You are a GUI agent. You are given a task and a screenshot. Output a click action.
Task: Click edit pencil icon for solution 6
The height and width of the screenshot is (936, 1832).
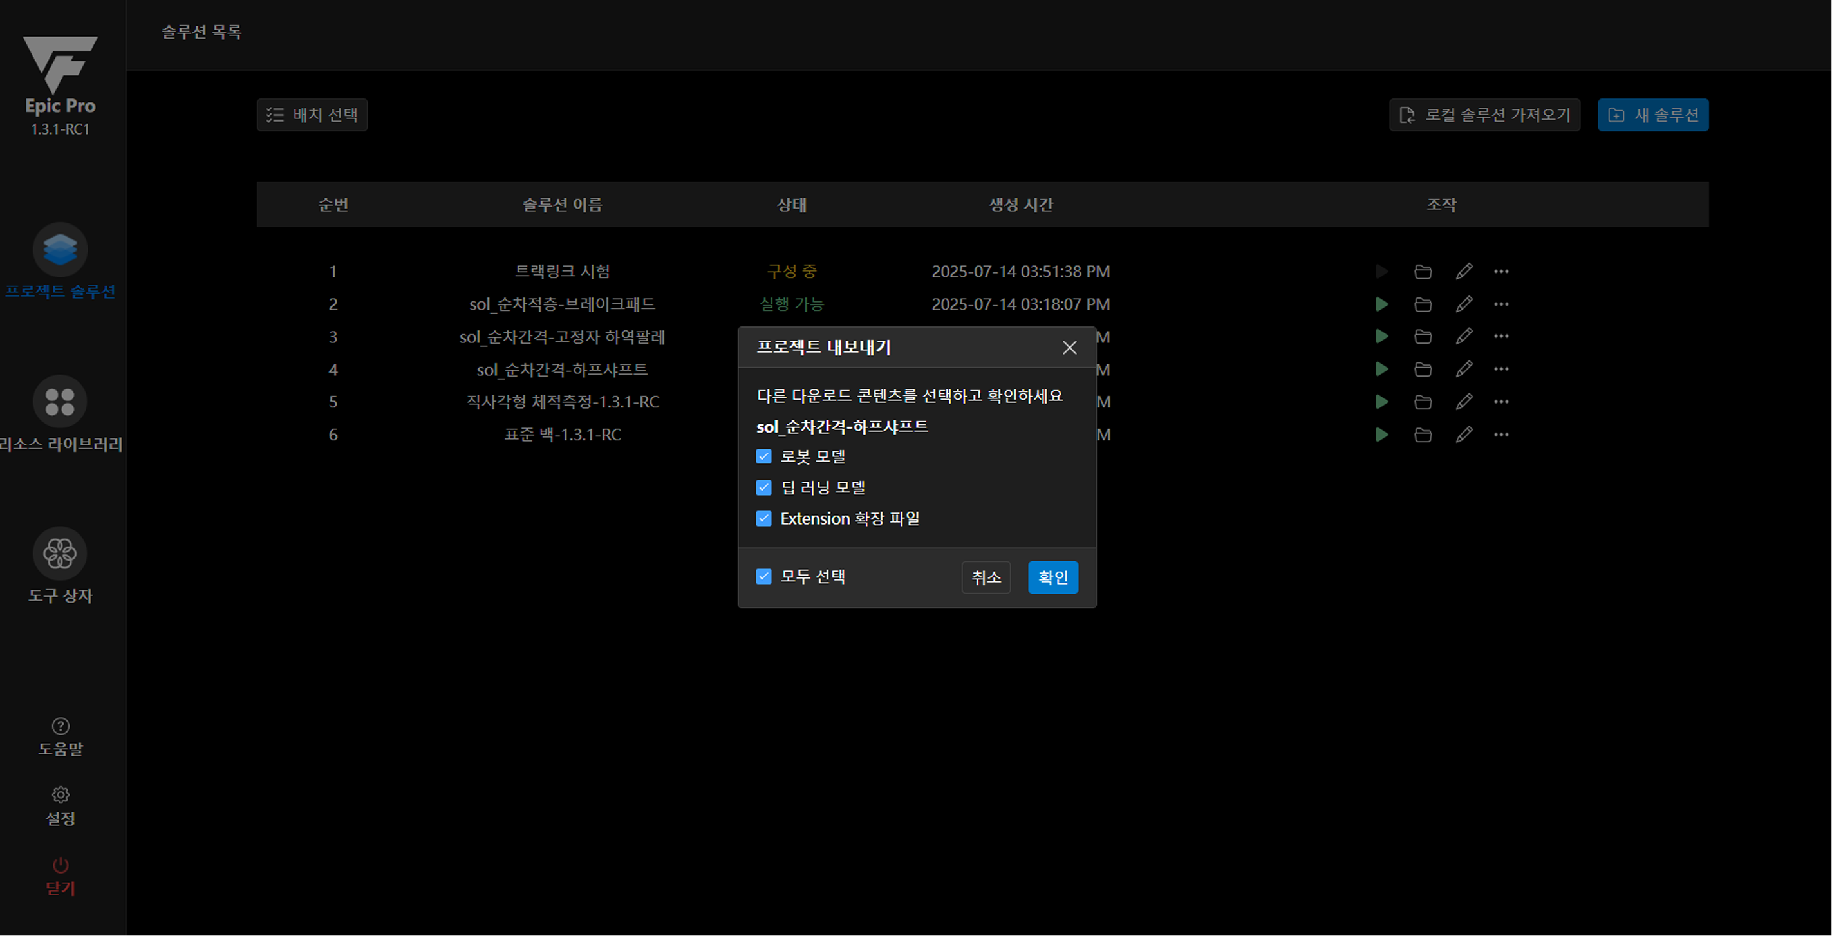pyautogui.click(x=1464, y=435)
